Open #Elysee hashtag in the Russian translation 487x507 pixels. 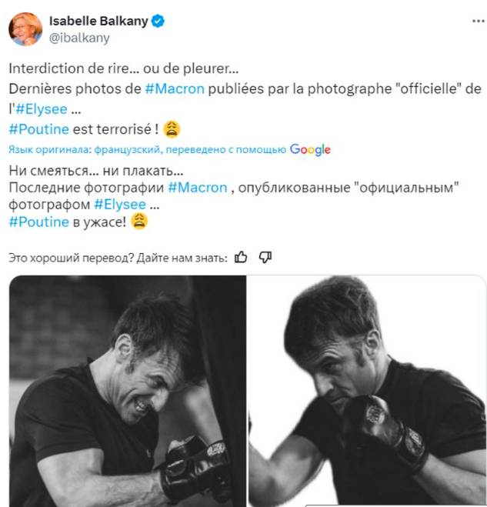[119, 205]
